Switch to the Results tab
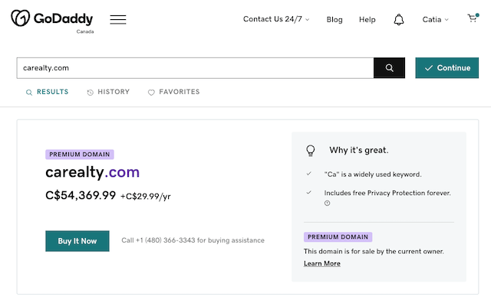The height and width of the screenshot is (300, 491). tap(47, 92)
